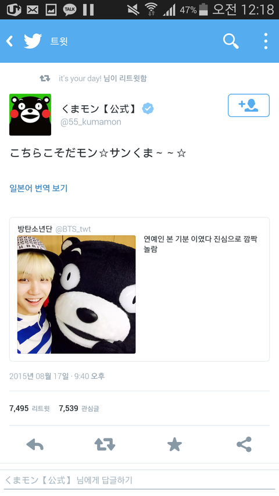Open search with the magnifier icon
Viewport: 279px width, 496px height.
(231, 41)
